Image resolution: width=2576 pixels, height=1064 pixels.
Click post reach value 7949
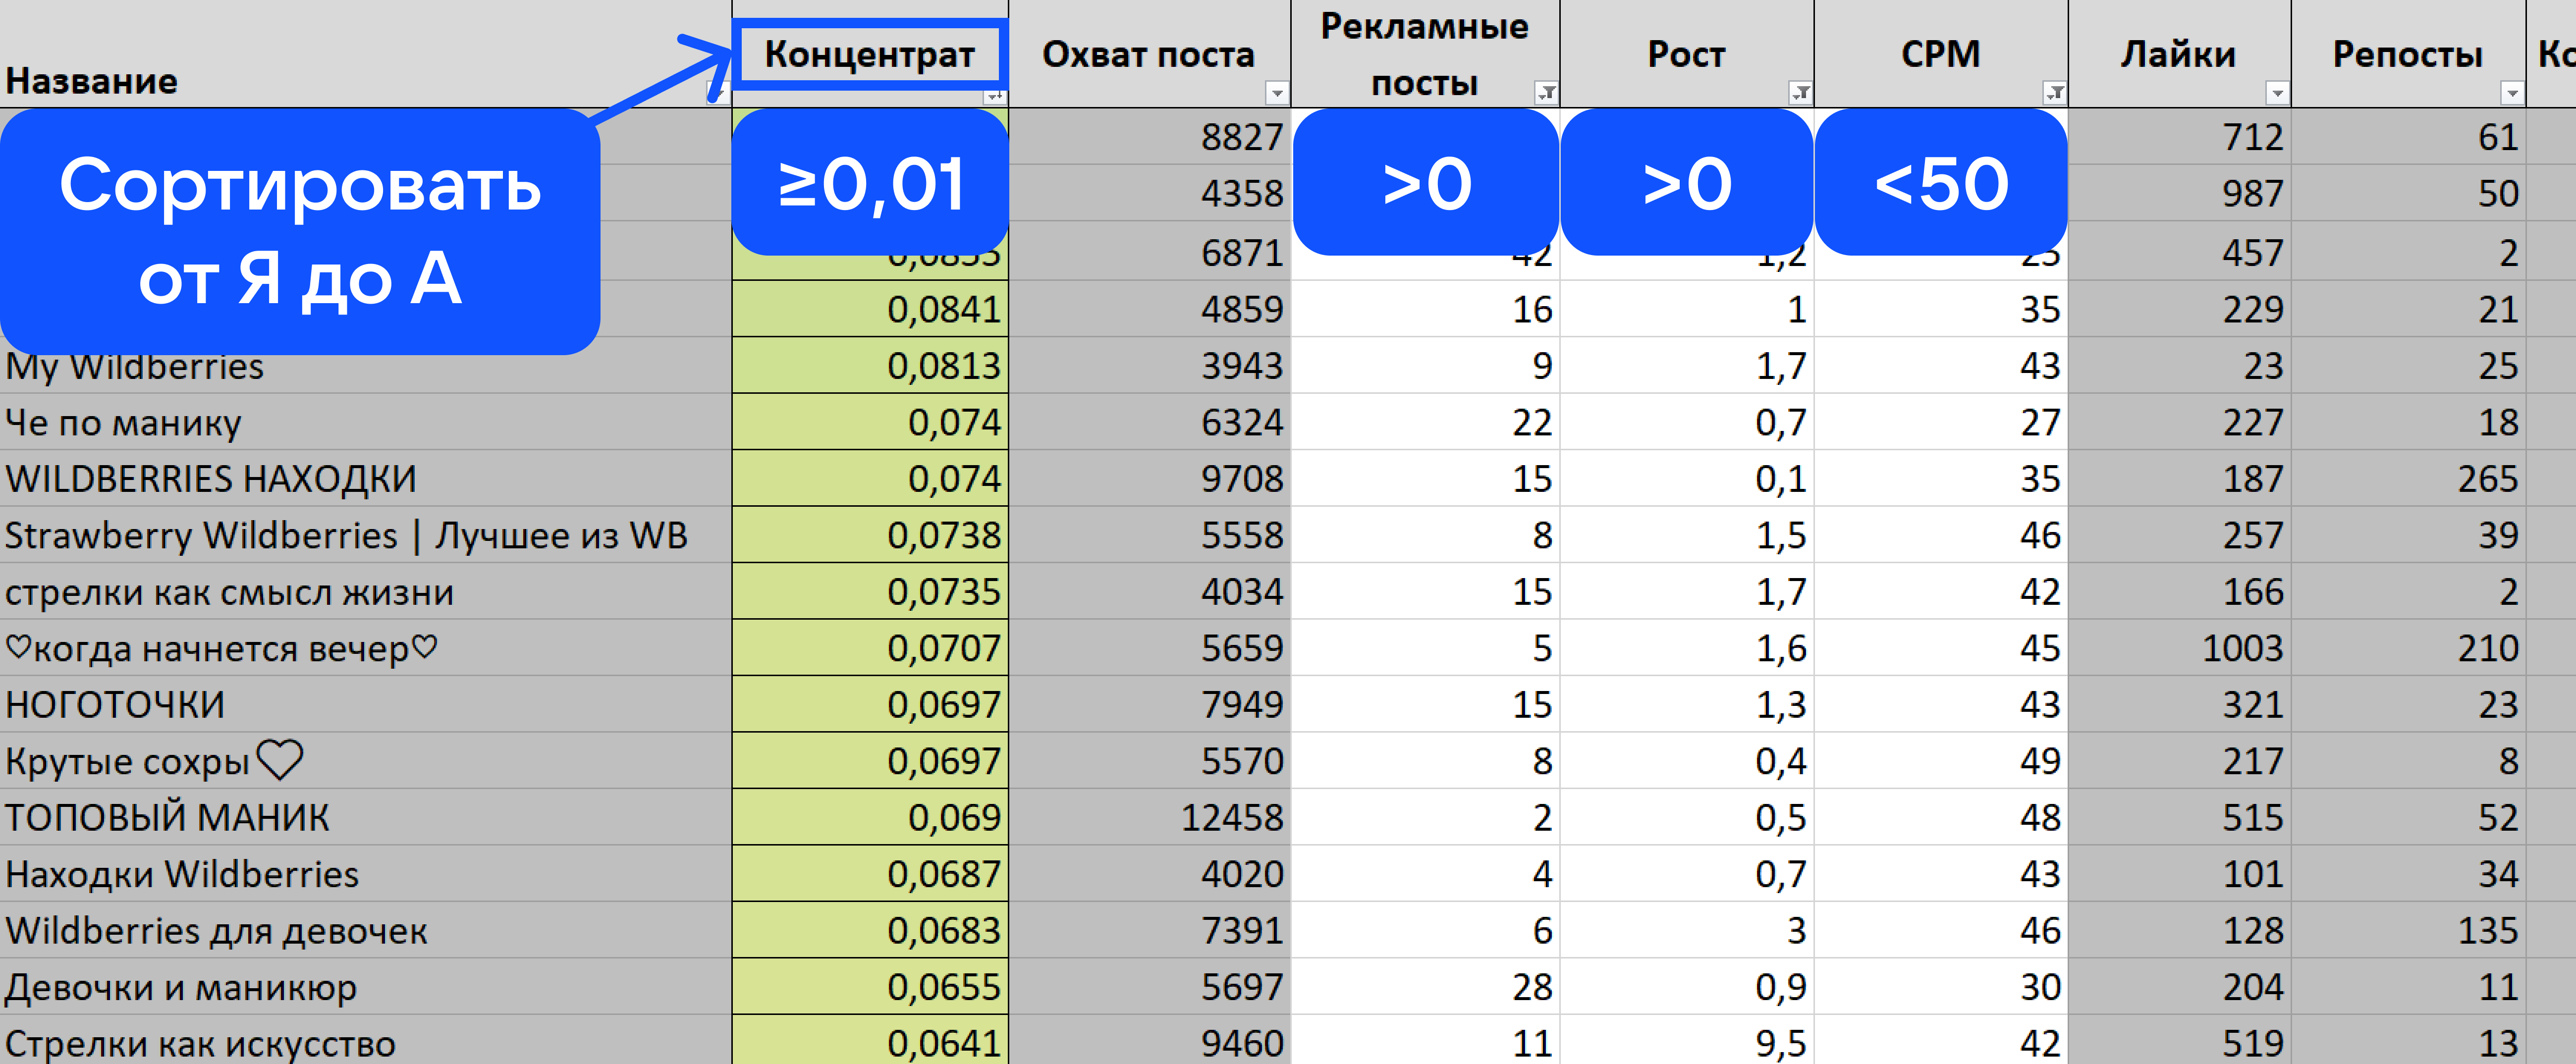point(1150,705)
